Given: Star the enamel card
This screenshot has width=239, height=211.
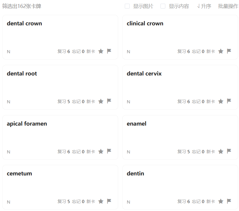Looking at the screenshot, I should (221, 151).
